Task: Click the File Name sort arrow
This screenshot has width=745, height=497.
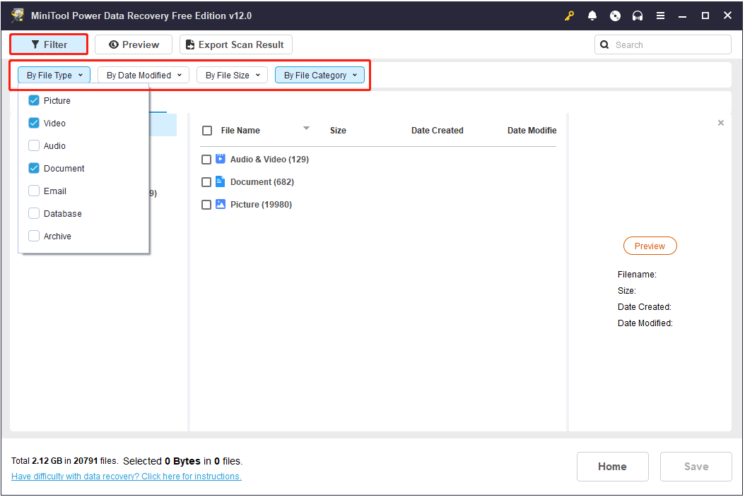Action: [307, 128]
